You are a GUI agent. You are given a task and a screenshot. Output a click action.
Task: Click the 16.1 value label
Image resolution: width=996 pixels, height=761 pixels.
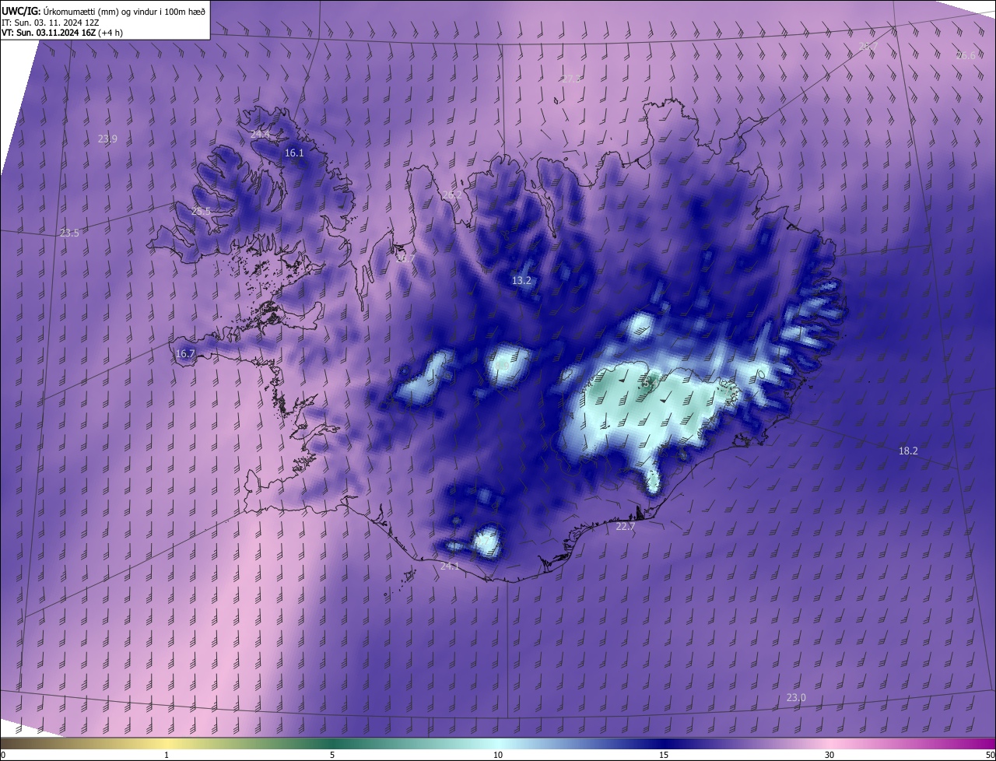tap(294, 153)
